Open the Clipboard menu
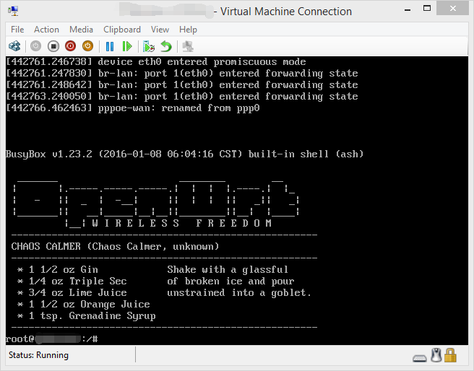Screen dimensions: 474x371 coord(122,30)
